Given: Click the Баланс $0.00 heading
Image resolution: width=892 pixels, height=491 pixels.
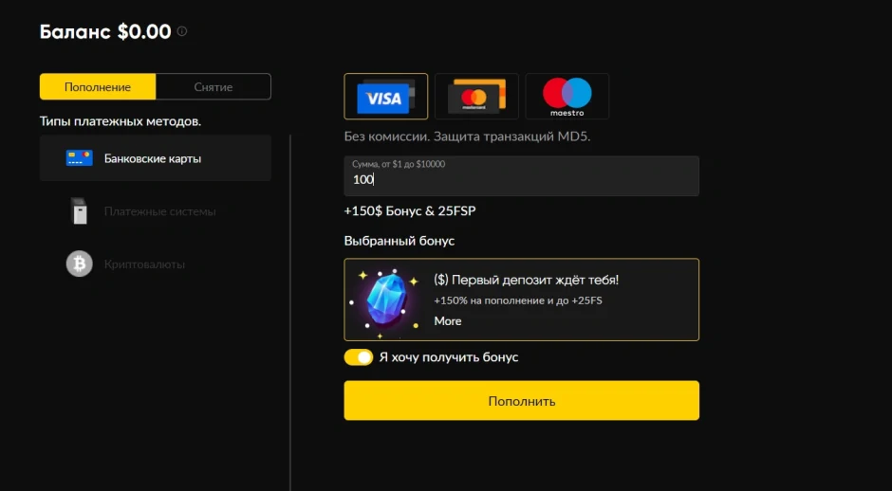Looking at the screenshot, I should point(105,32).
